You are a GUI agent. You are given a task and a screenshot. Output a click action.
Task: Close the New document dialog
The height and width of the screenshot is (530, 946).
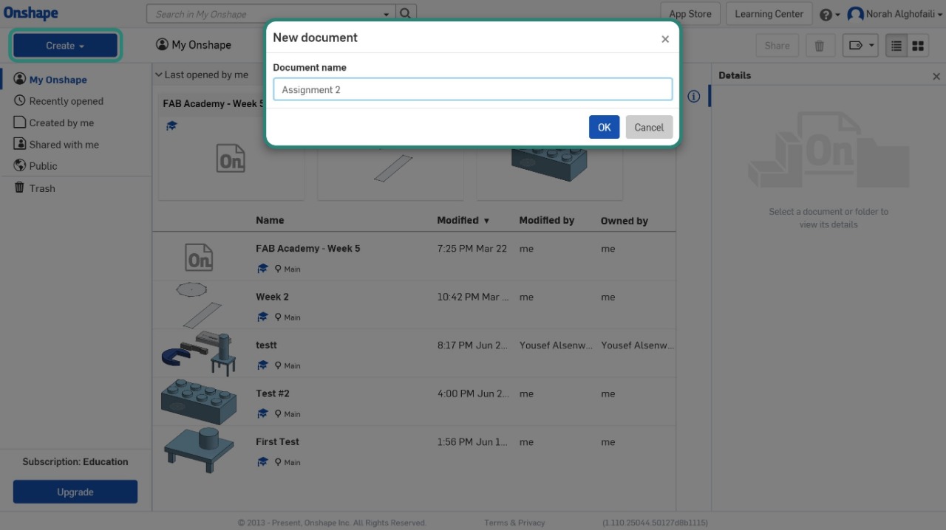pos(665,39)
